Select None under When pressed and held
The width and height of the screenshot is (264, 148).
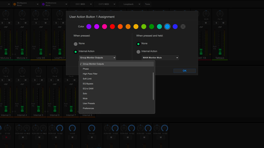click(x=138, y=44)
